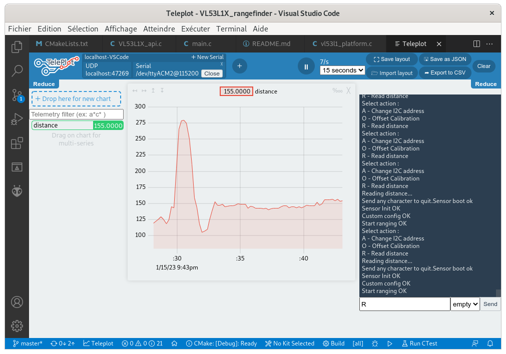The height and width of the screenshot is (354, 506).
Task: Open the Affichage menu
Action: click(121, 28)
